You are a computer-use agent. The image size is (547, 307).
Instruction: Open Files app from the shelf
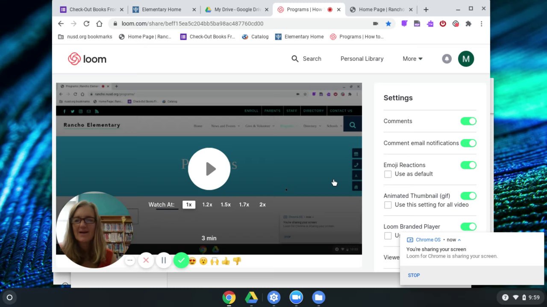318,297
